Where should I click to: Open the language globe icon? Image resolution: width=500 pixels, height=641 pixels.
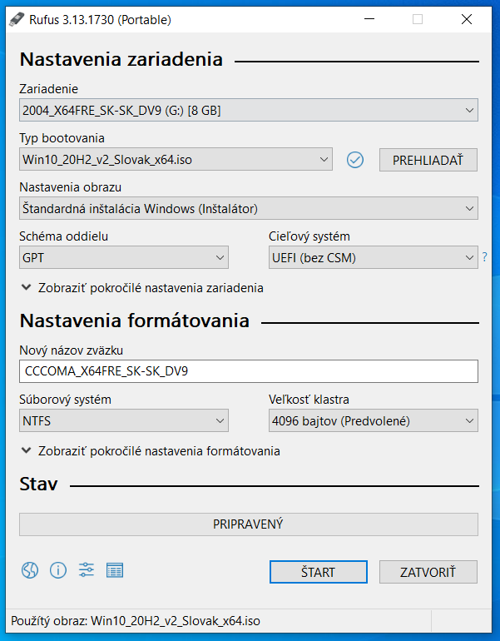30,570
